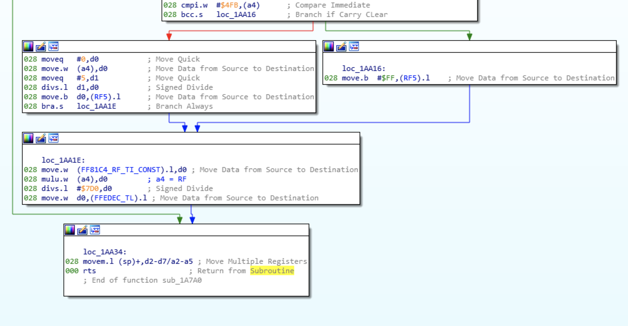The height and width of the screenshot is (326, 628).
Task: Click edit-name pencil icon of loc_1AA1E block
Action: pyautogui.click(x=41, y=138)
